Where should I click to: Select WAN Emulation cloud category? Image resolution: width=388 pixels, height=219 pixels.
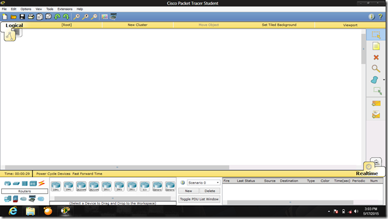coord(23,199)
